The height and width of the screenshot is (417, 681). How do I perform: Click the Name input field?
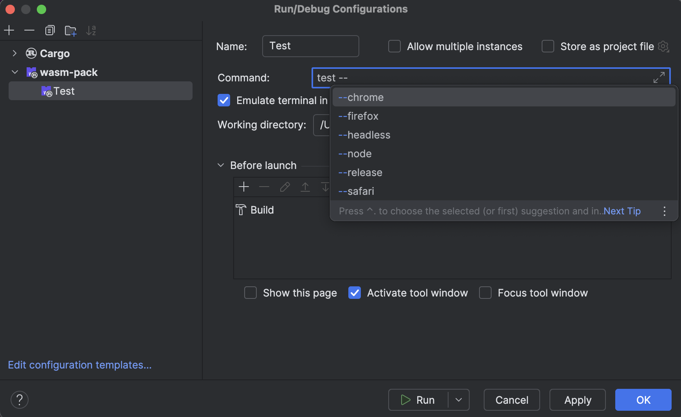(310, 46)
